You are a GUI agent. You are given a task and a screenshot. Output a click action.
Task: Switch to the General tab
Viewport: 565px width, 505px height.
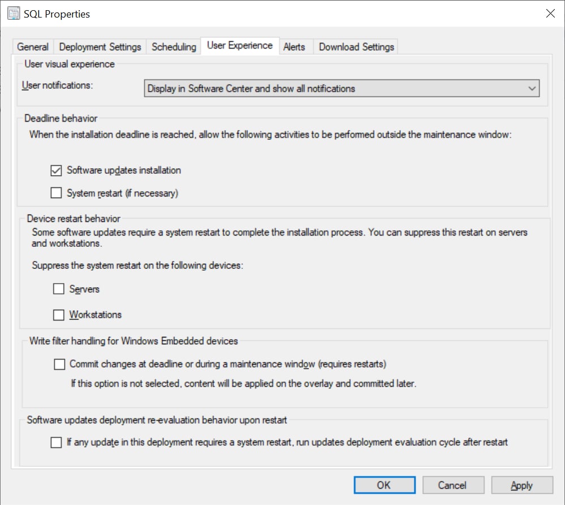[33, 47]
